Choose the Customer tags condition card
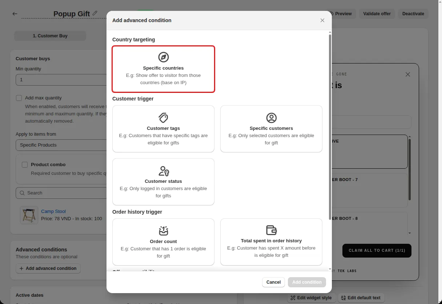The image size is (442, 304). [163, 129]
